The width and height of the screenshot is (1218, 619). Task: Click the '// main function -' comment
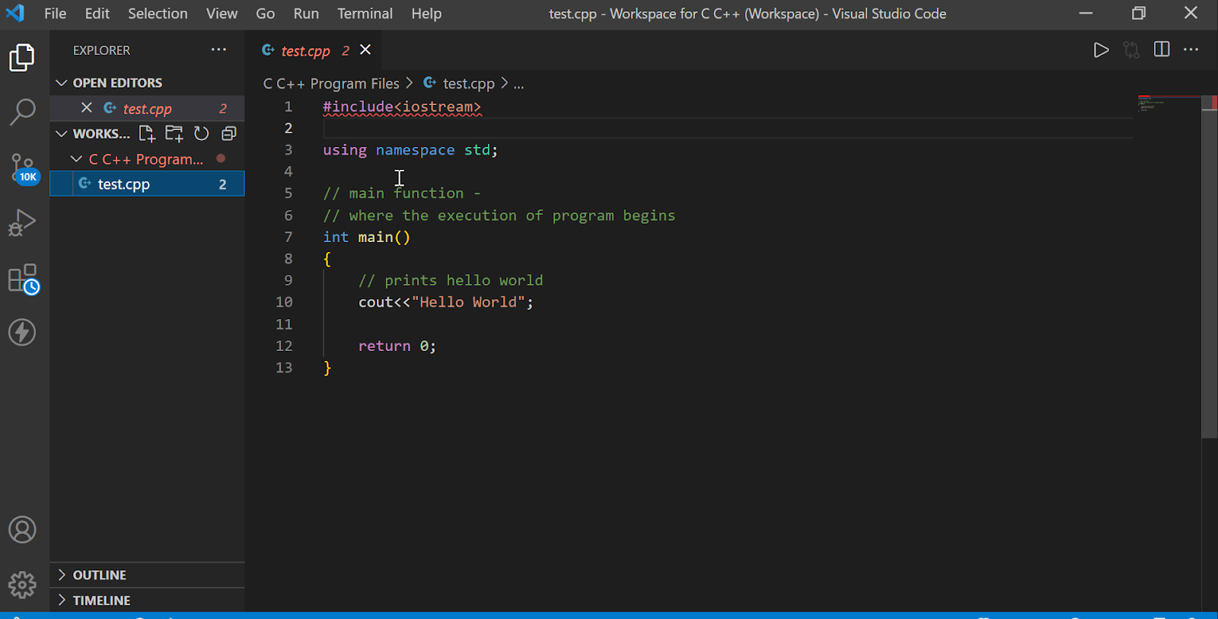coord(402,193)
